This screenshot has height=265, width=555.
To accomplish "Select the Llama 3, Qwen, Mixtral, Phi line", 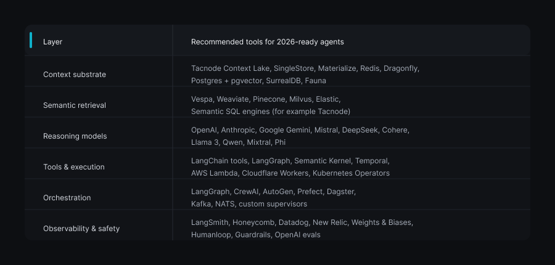I will [238, 142].
